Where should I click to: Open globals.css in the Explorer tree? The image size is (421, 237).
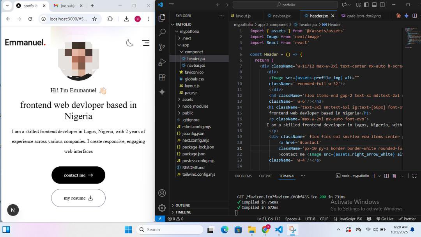[x=194, y=79]
